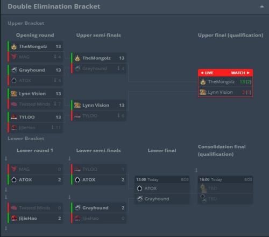The image size is (269, 237).
Task: Click ATOX logo in lower round 1
Action: [14, 180]
